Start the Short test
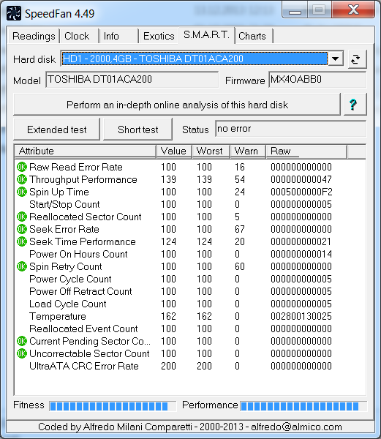 137,130
